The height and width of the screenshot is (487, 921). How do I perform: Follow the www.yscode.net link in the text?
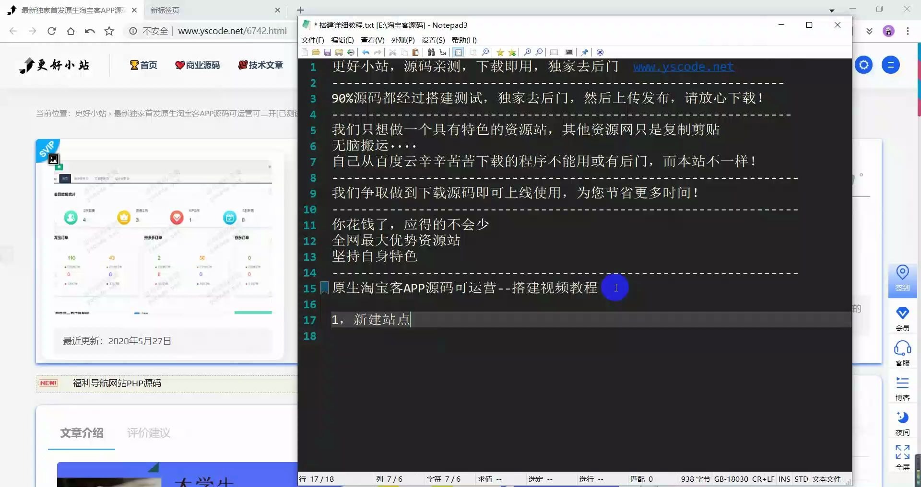(x=683, y=67)
